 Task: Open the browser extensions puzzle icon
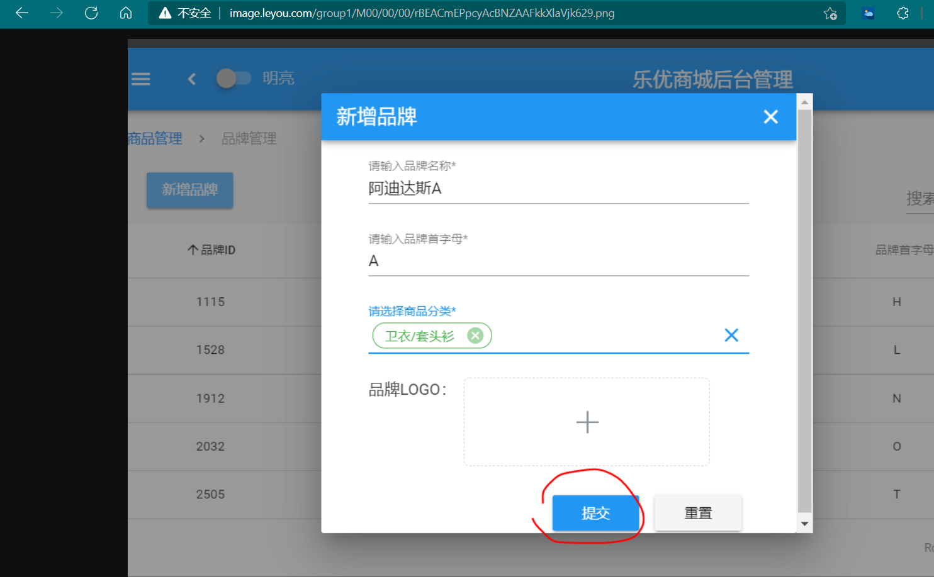coord(903,13)
